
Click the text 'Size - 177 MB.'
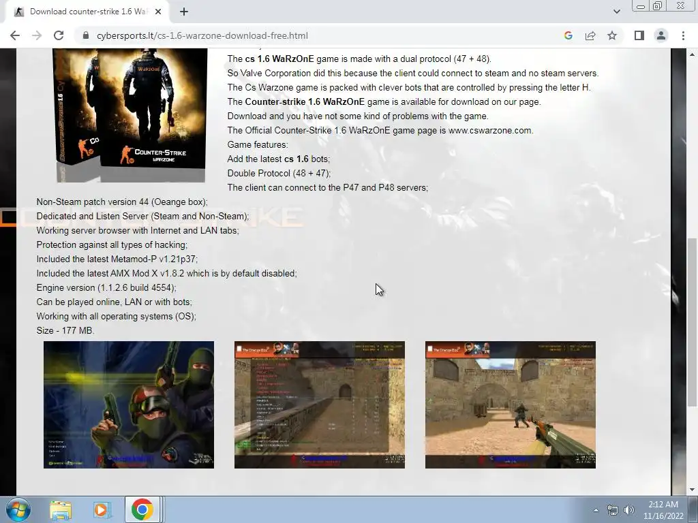[x=65, y=330]
